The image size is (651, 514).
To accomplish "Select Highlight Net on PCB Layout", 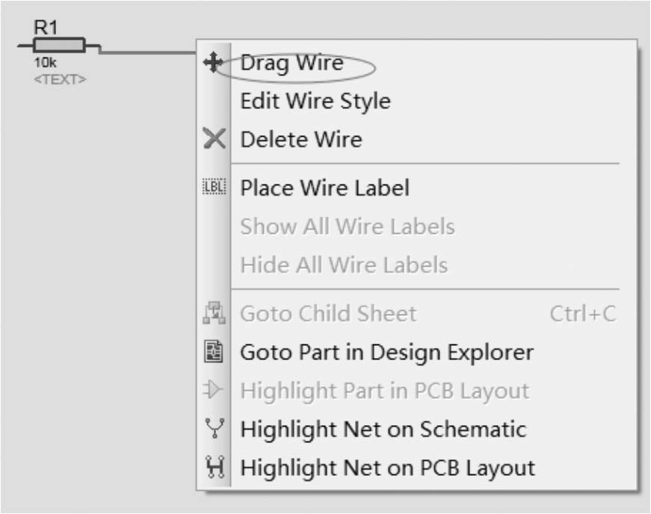I will [x=387, y=468].
